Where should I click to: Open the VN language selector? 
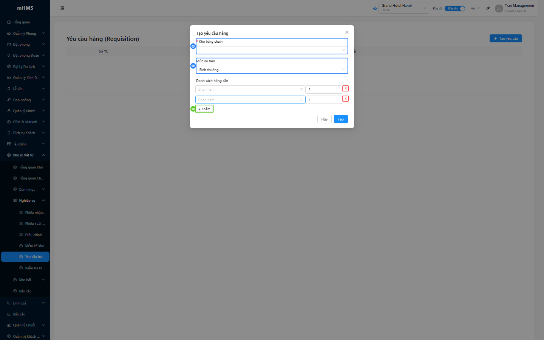(x=475, y=8)
